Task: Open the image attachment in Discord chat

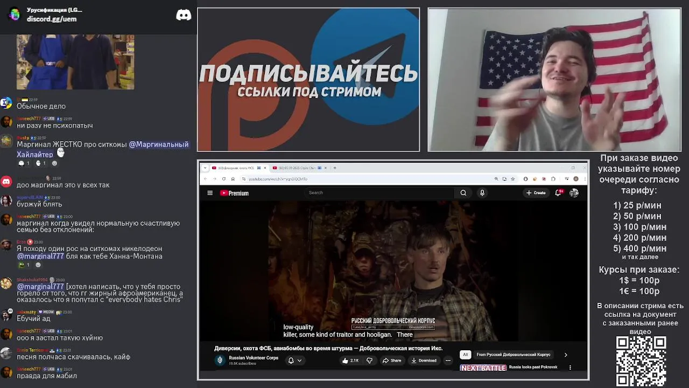Action: pos(75,62)
